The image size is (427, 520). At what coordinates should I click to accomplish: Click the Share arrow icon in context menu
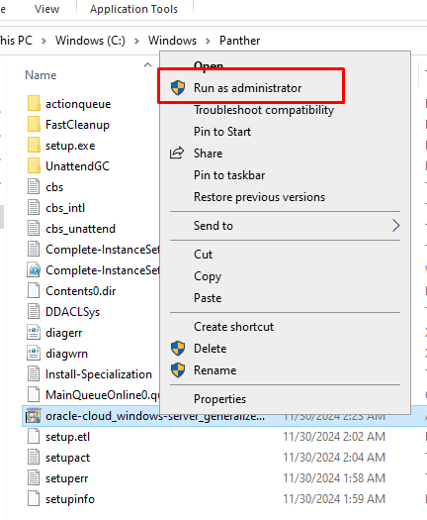pos(177,153)
